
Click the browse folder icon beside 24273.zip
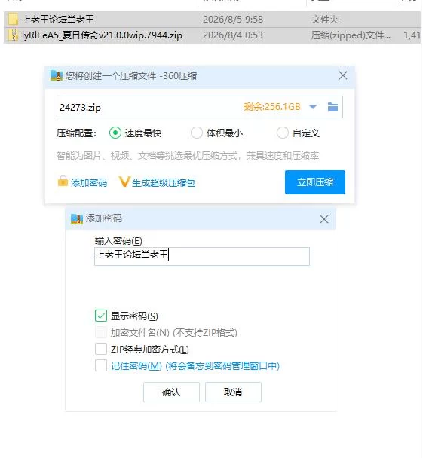[x=332, y=107]
